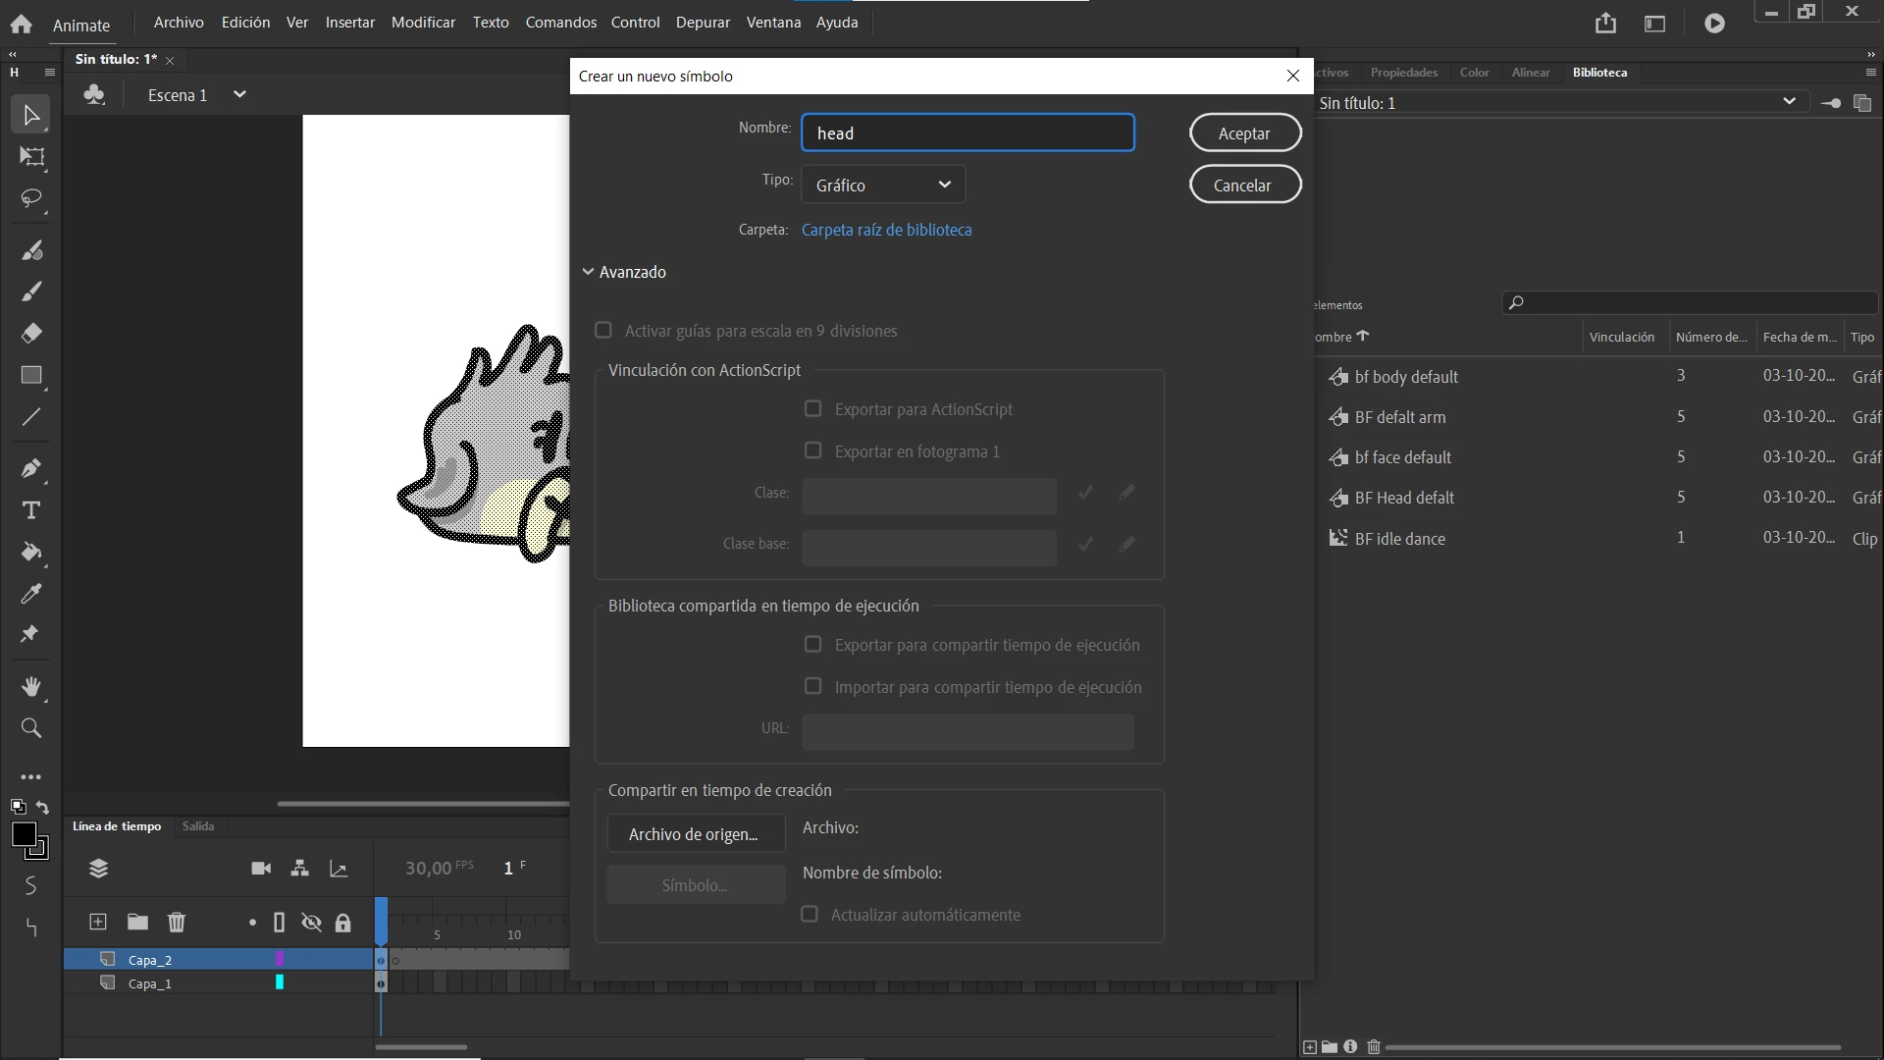
Task: Select the Eyedropper tool
Action: coord(30,594)
